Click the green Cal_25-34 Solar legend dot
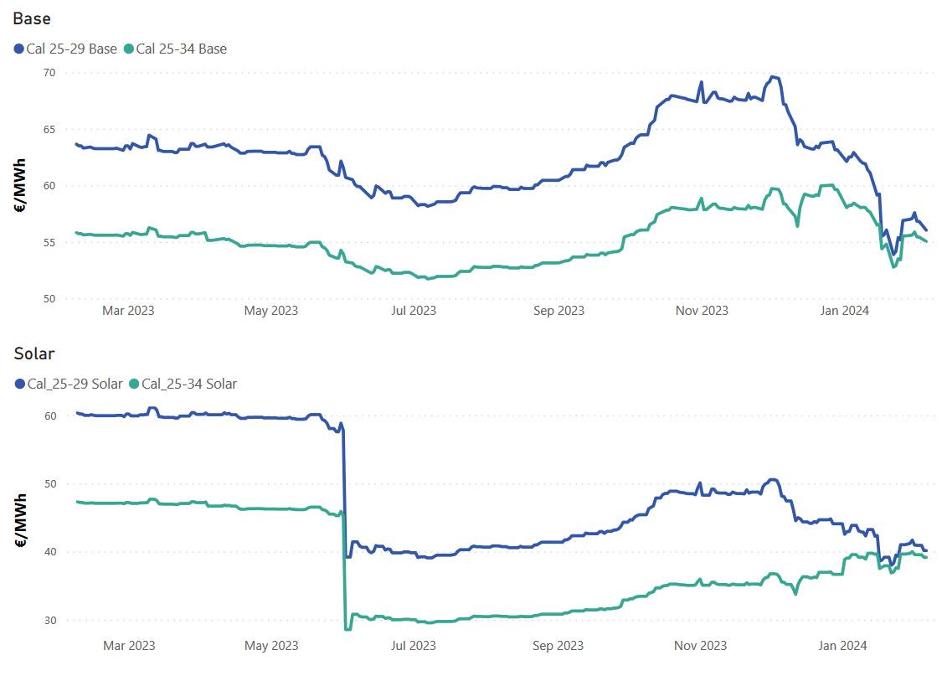947x676 pixels. 134,384
